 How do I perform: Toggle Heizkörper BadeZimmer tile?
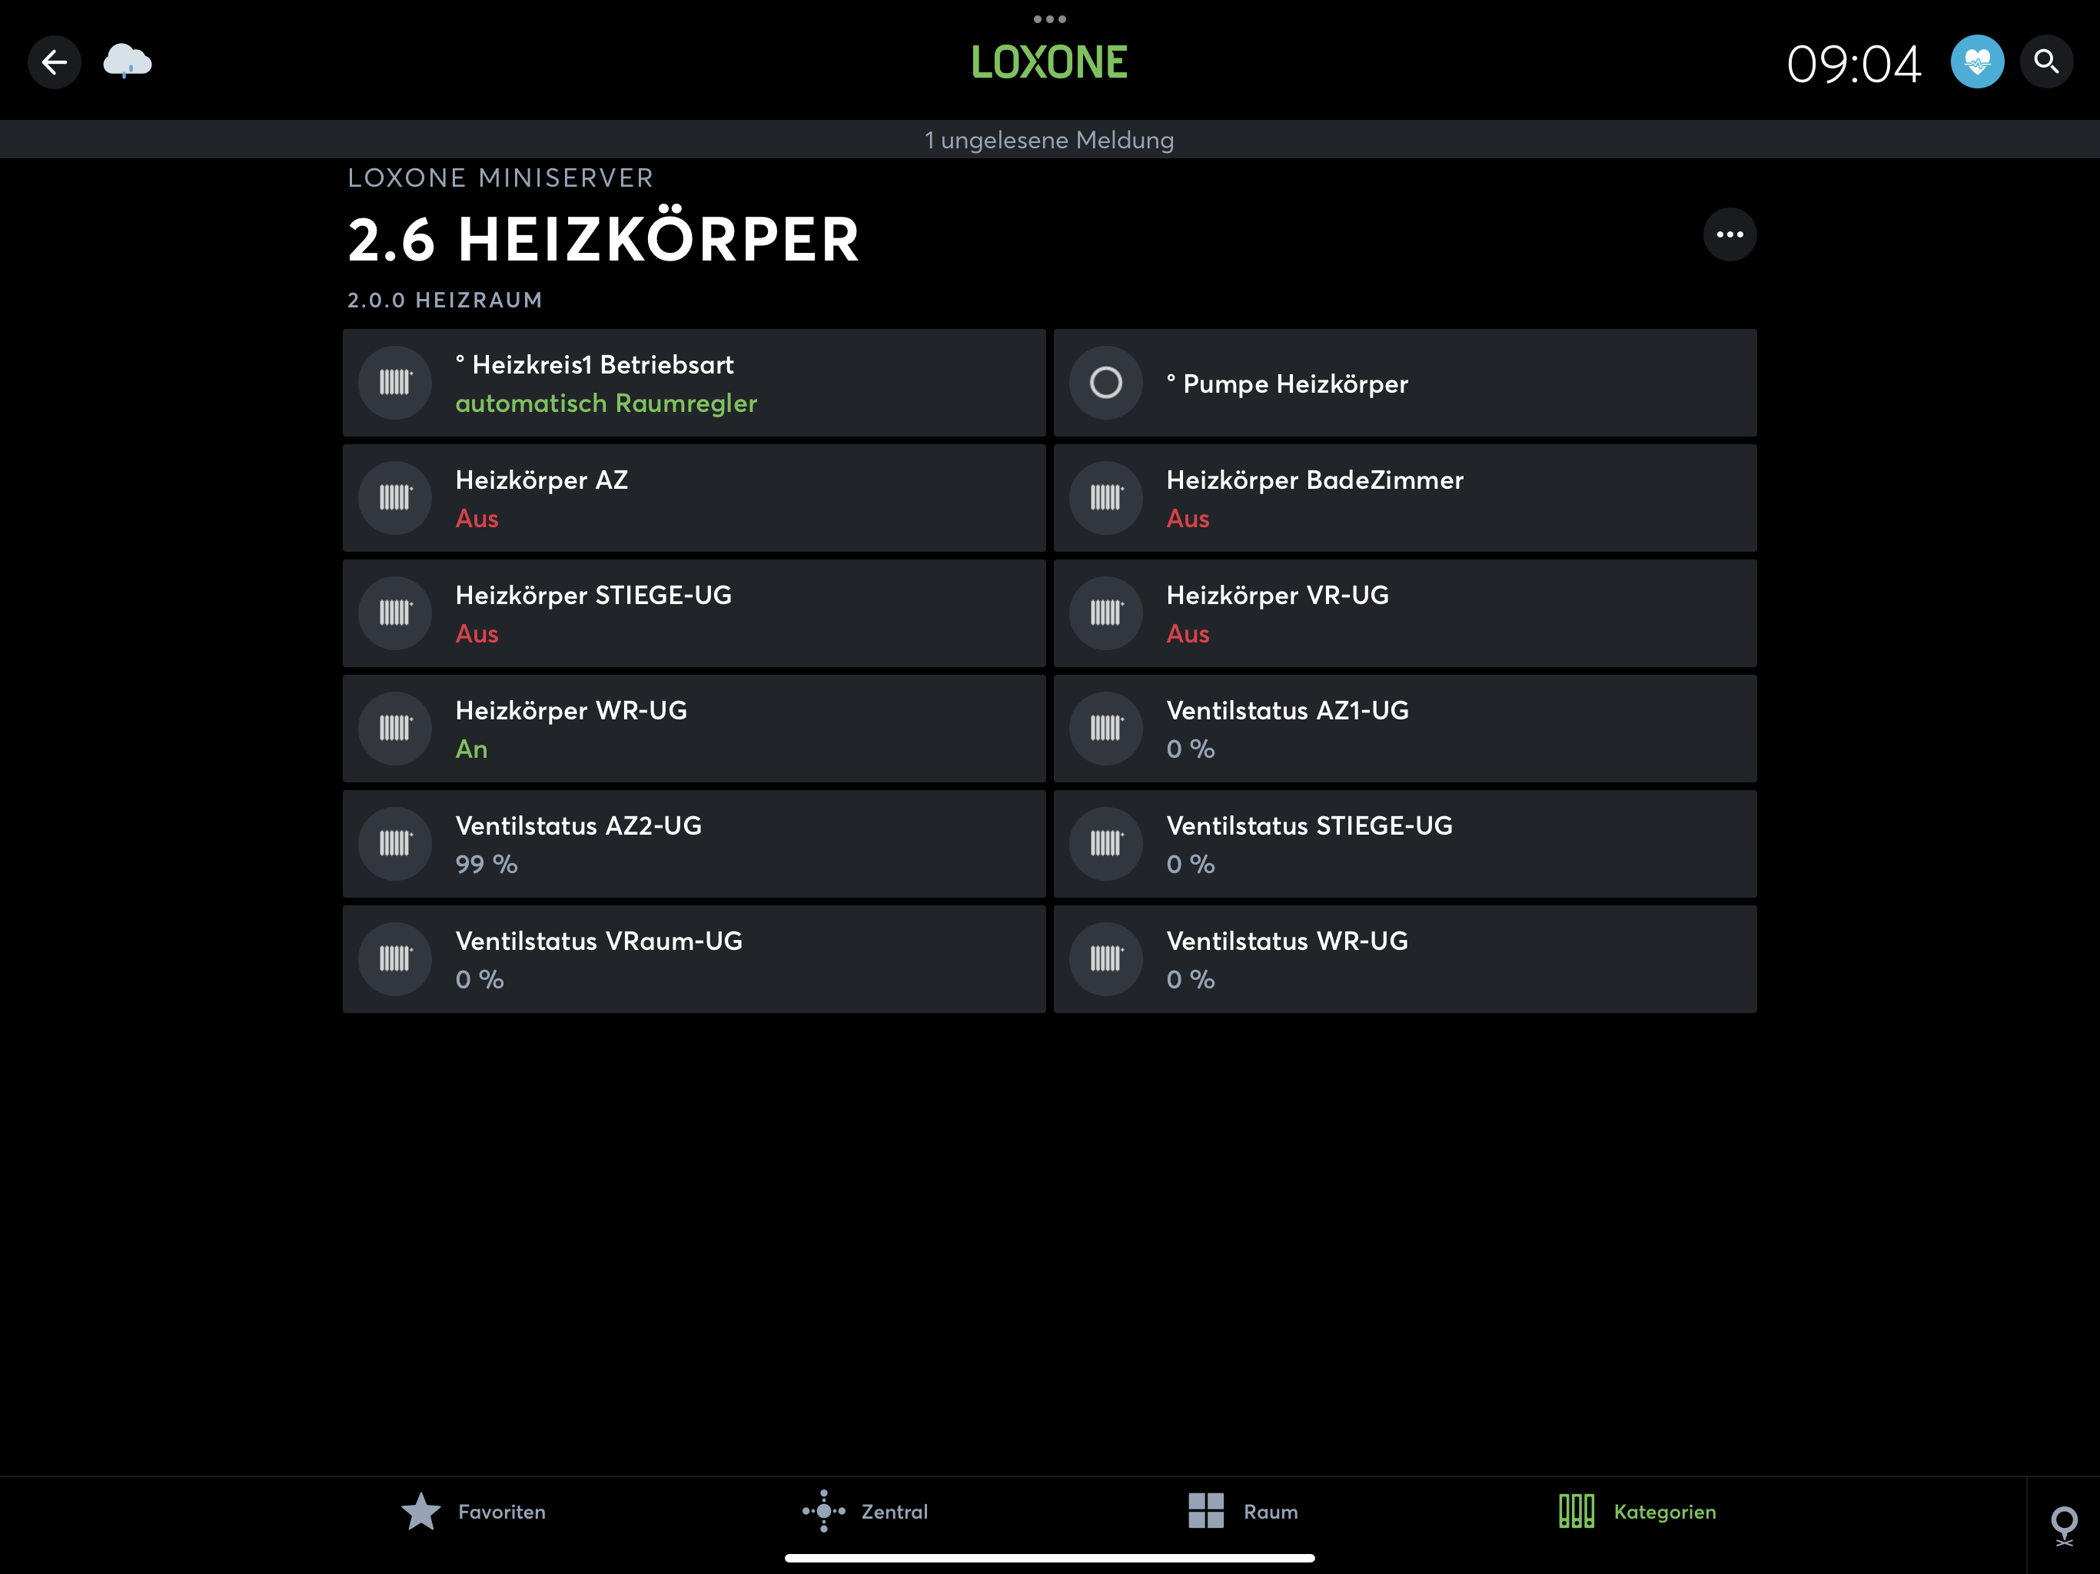[x=1404, y=497]
